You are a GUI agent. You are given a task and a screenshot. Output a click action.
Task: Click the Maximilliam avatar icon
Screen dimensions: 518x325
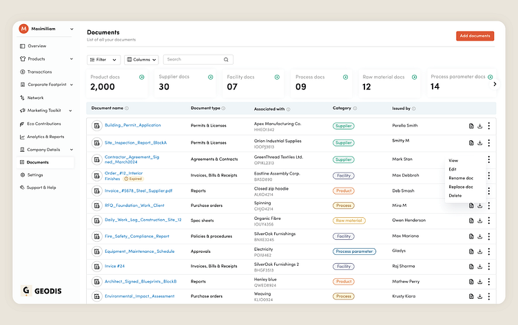tap(24, 29)
